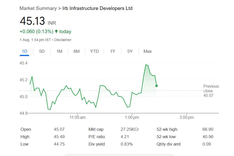Click the green current-price dot on chart
This screenshot has width=234, height=156.
point(157,86)
